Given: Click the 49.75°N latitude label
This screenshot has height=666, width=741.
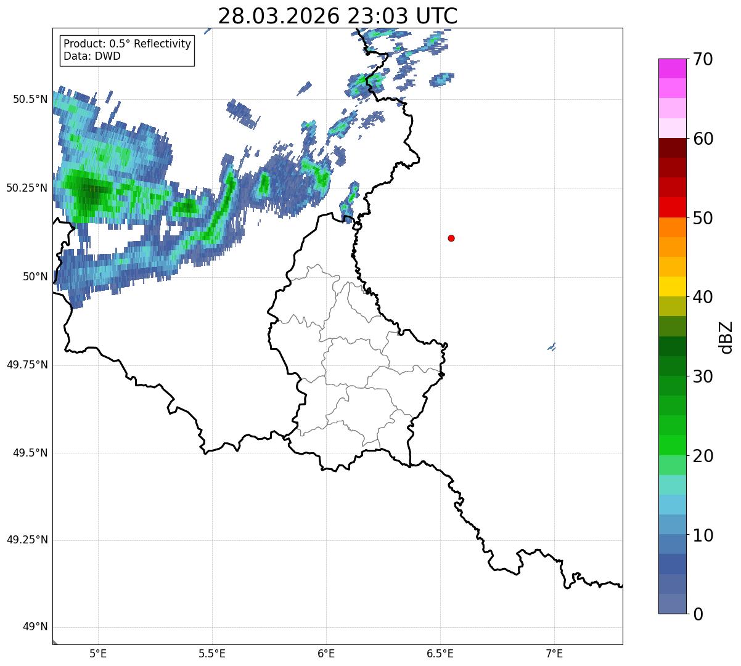Looking at the screenshot, I should [27, 365].
